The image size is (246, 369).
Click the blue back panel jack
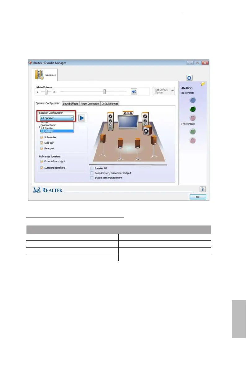pyautogui.click(x=193, y=100)
